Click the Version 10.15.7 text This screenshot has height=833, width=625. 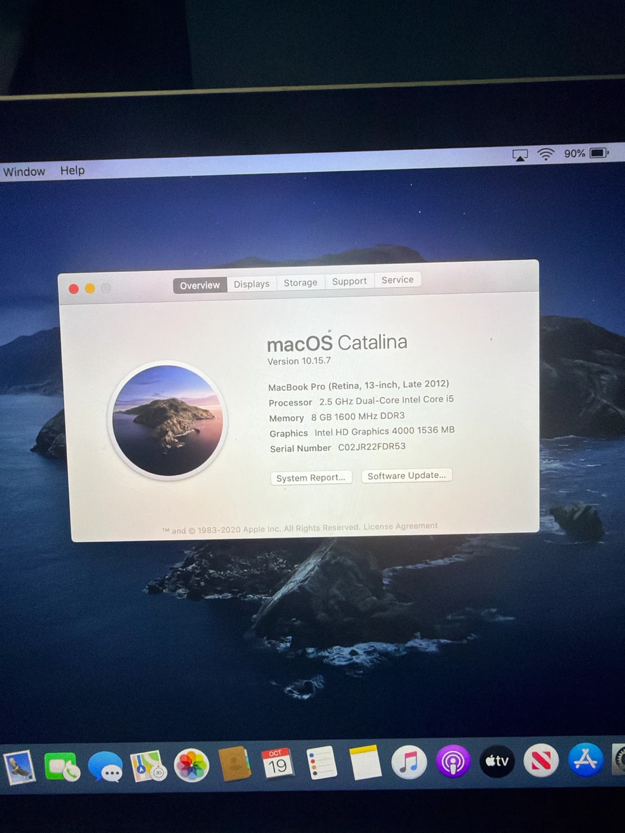click(x=299, y=361)
